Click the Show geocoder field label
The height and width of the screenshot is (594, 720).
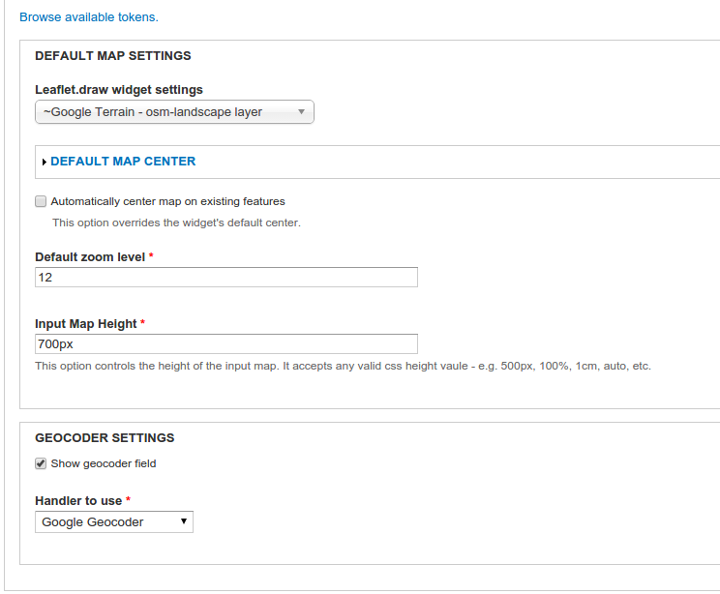click(x=104, y=463)
